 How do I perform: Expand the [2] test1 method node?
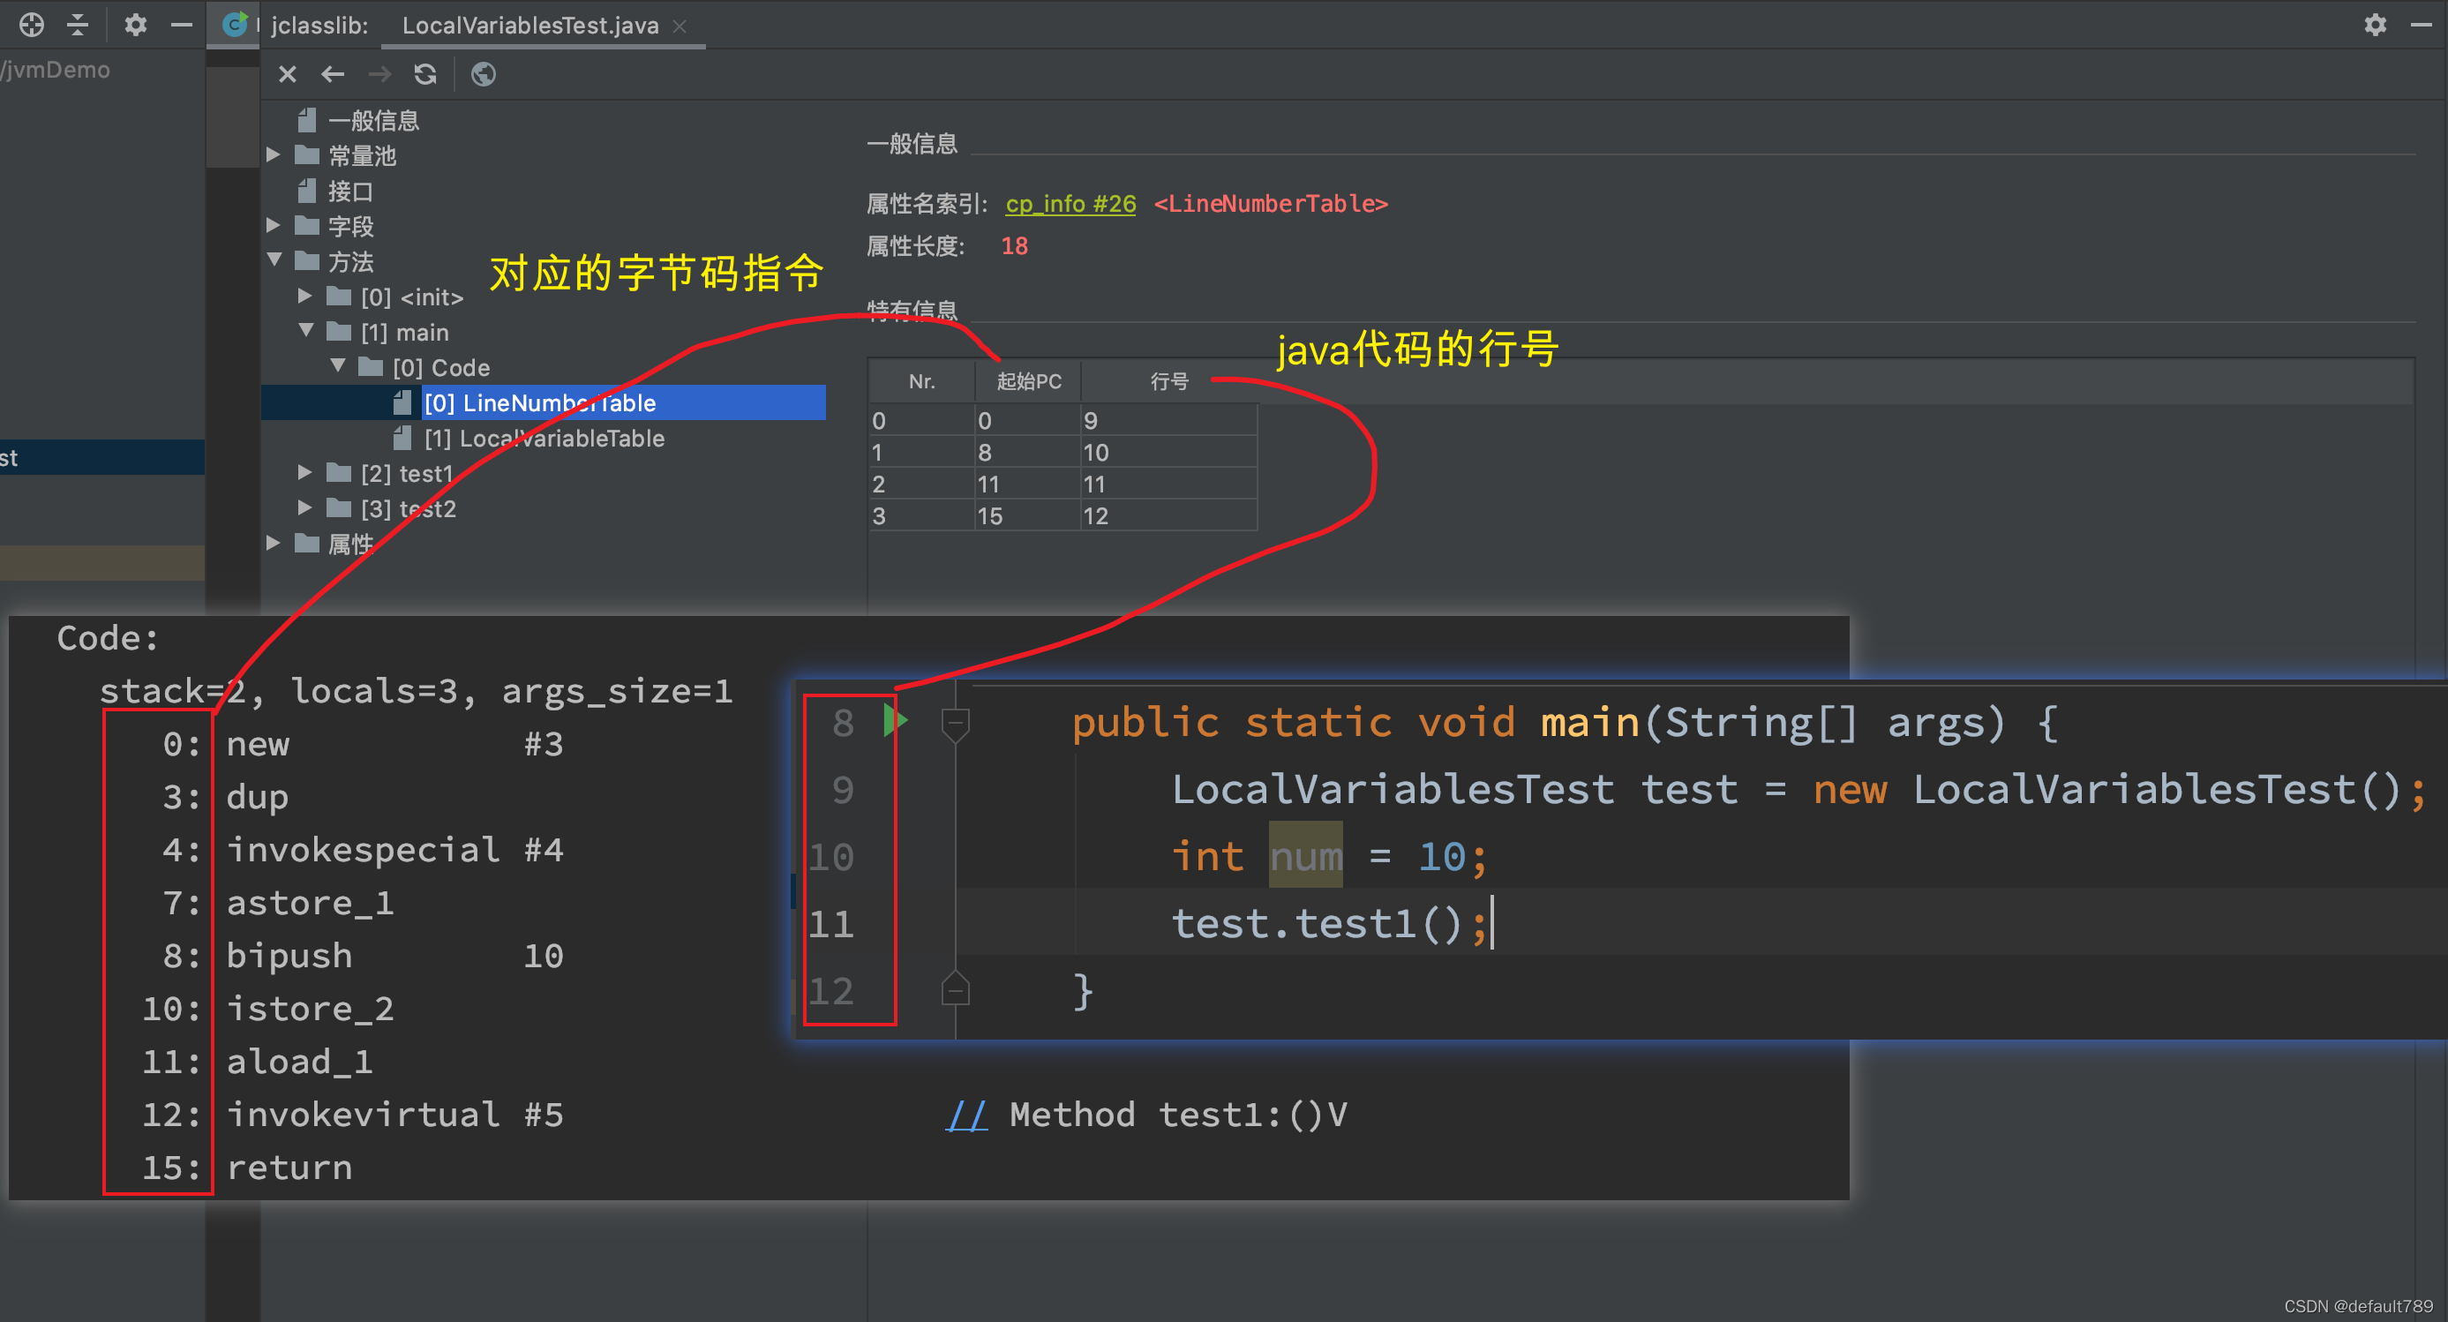pyautogui.click(x=305, y=472)
